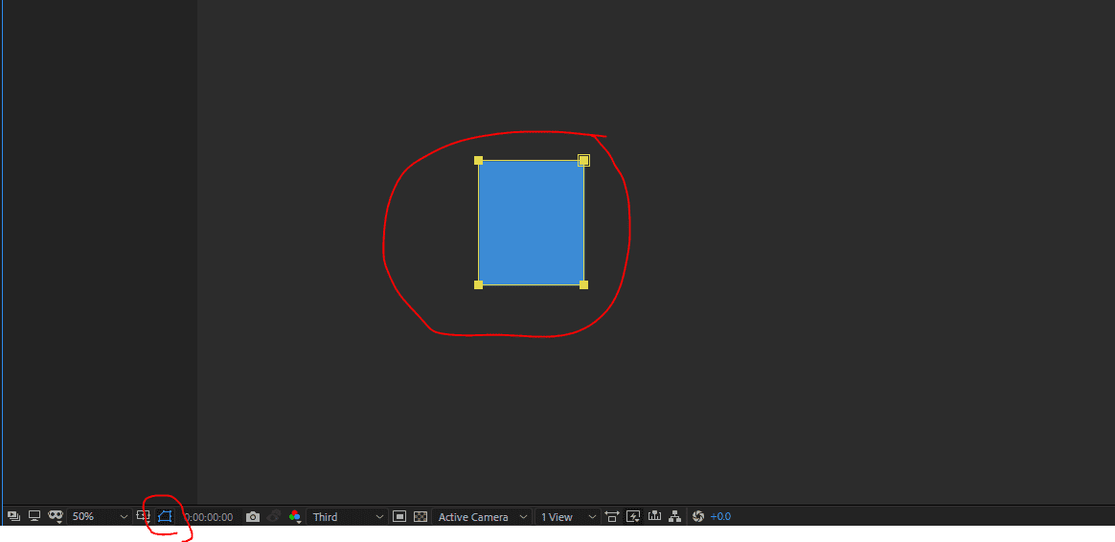
Task: Select the blue rectangle shape in viewer
Action: click(x=532, y=222)
